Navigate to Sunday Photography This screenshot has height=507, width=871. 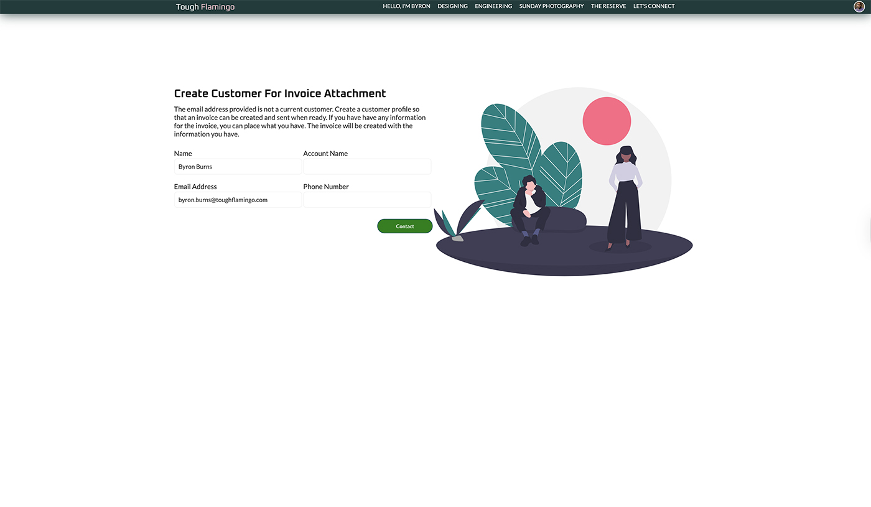click(x=551, y=6)
